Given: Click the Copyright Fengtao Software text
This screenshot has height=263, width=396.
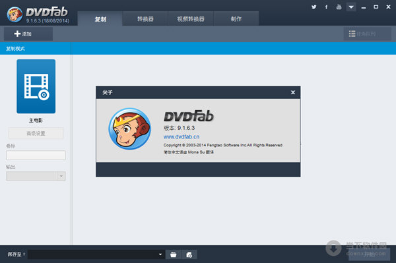Looking at the screenshot, I should click(x=223, y=145).
